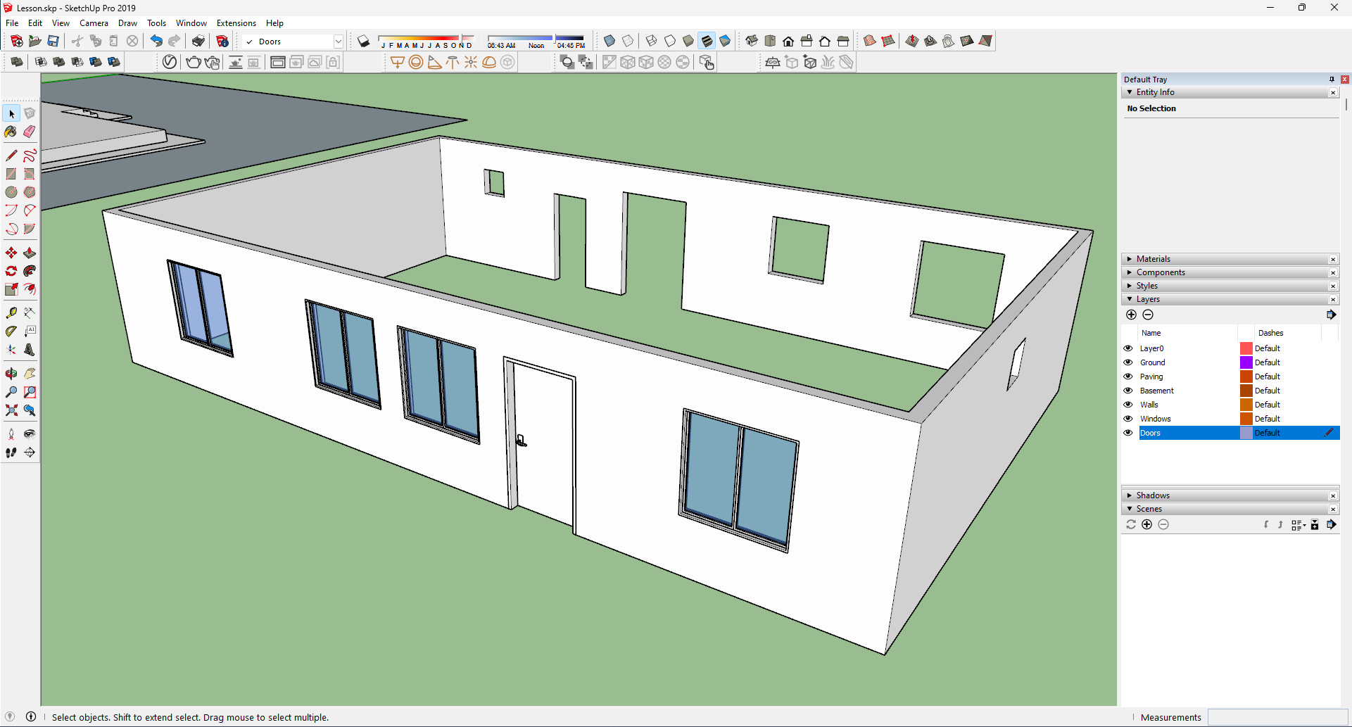Image resolution: width=1352 pixels, height=727 pixels.
Task: Click the Ground layer purple swatch
Action: (1246, 362)
